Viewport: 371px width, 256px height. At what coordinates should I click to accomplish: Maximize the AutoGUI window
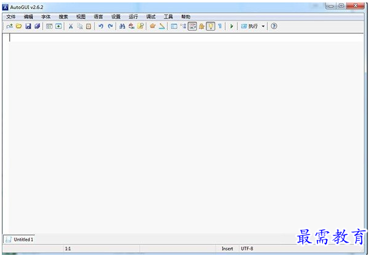pyautogui.click(x=341, y=5)
